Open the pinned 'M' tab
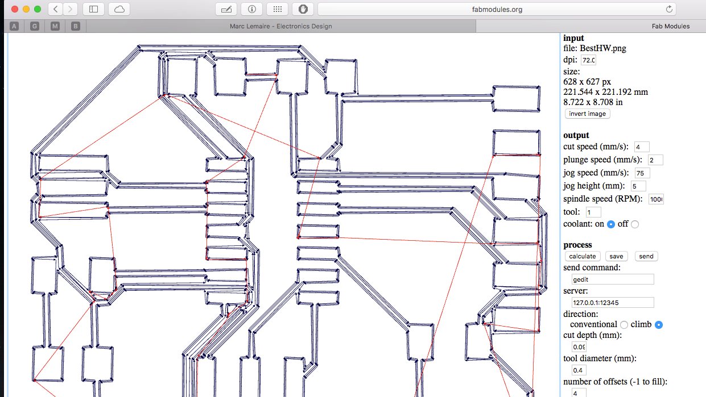706x397 pixels. (55, 26)
